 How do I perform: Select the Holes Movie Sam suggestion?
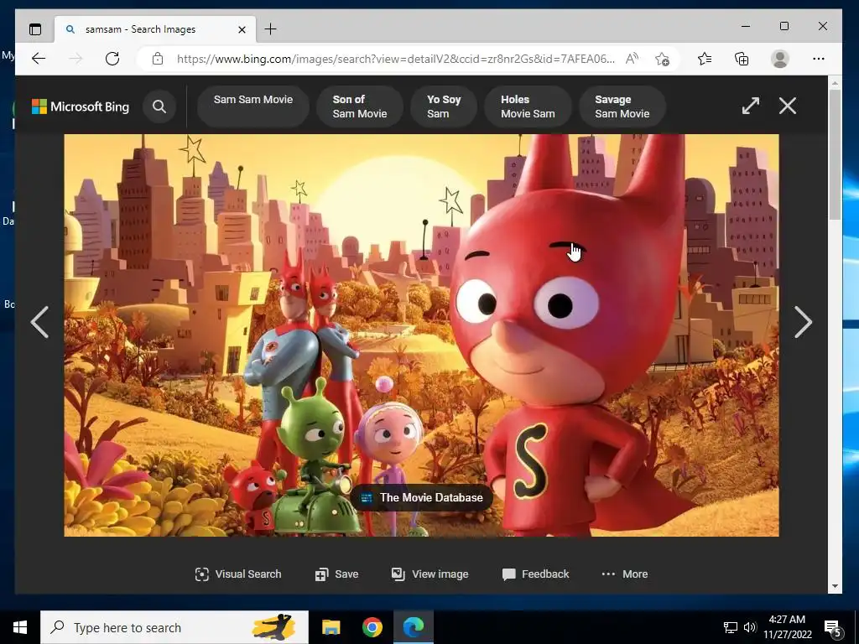528,106
